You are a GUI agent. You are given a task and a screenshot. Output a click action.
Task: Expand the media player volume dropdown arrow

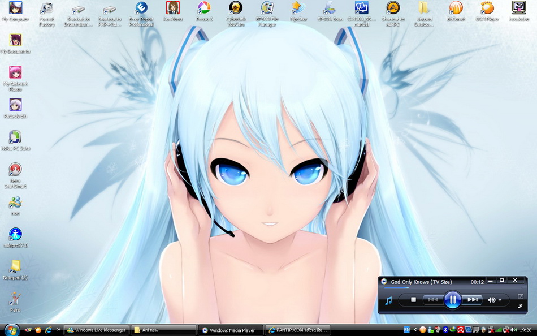500,300
